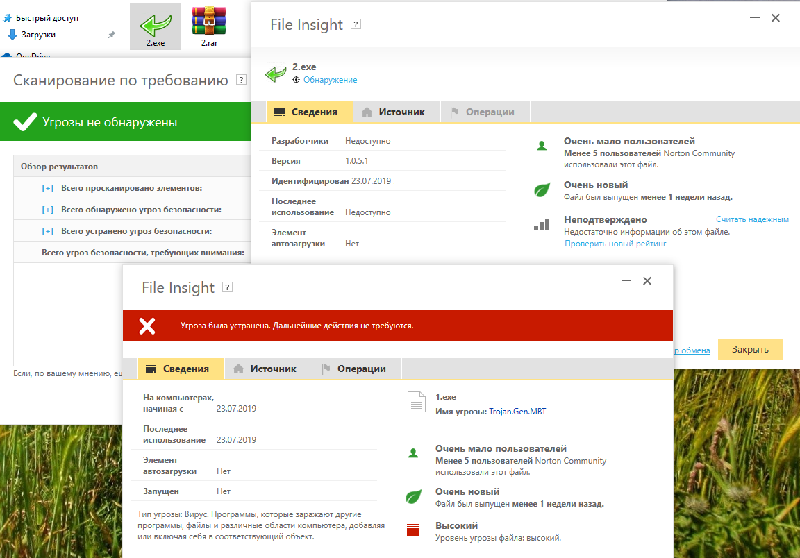Click the Очень мало пользователей heading in the 2.exe window

[x=629, y=142]
